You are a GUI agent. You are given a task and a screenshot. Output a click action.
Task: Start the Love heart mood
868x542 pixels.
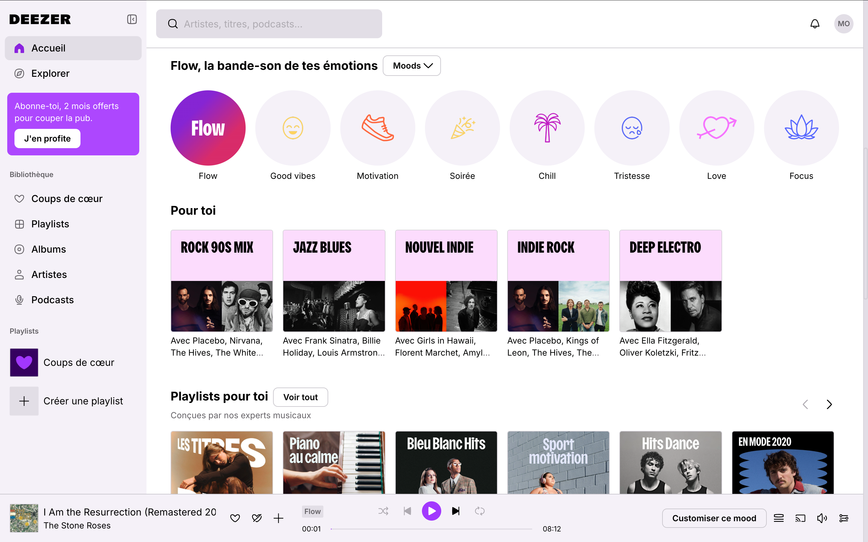717,128
